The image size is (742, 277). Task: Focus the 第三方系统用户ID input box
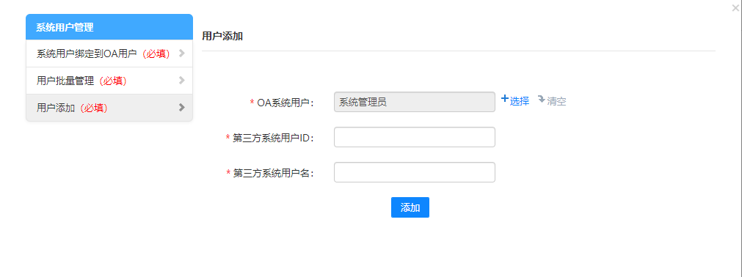pos(415,137)
